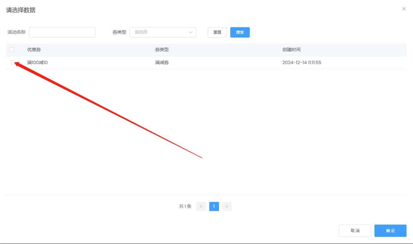413x244 pixels.
Task: Click into the 活动名称 text field
Action: [x=62, y=32]
